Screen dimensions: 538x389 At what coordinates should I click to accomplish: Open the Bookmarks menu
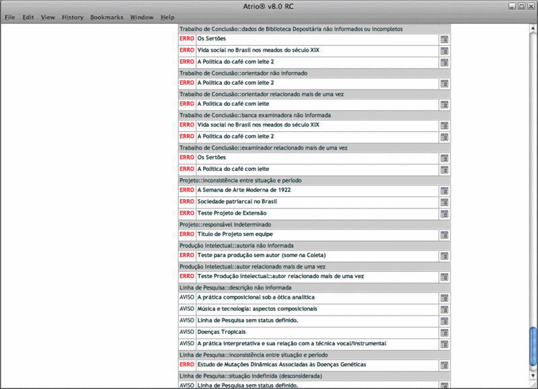pyautogui.click(x=106, y=17)
